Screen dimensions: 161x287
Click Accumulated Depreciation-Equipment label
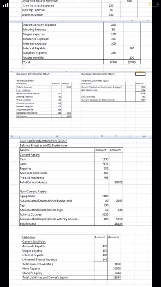click(x=46, y=200)
